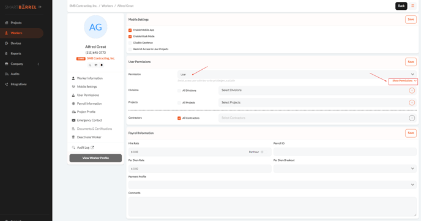Toggle the Per Hour rate switch

[x=264, y=152]
